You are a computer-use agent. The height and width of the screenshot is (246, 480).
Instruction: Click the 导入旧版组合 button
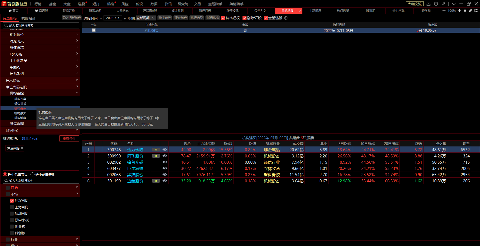[x=72, y=18]
